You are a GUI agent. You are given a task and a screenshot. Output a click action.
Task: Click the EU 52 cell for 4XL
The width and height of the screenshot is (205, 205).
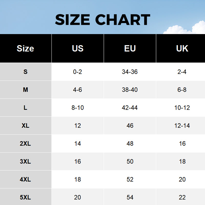click(130, 179)
